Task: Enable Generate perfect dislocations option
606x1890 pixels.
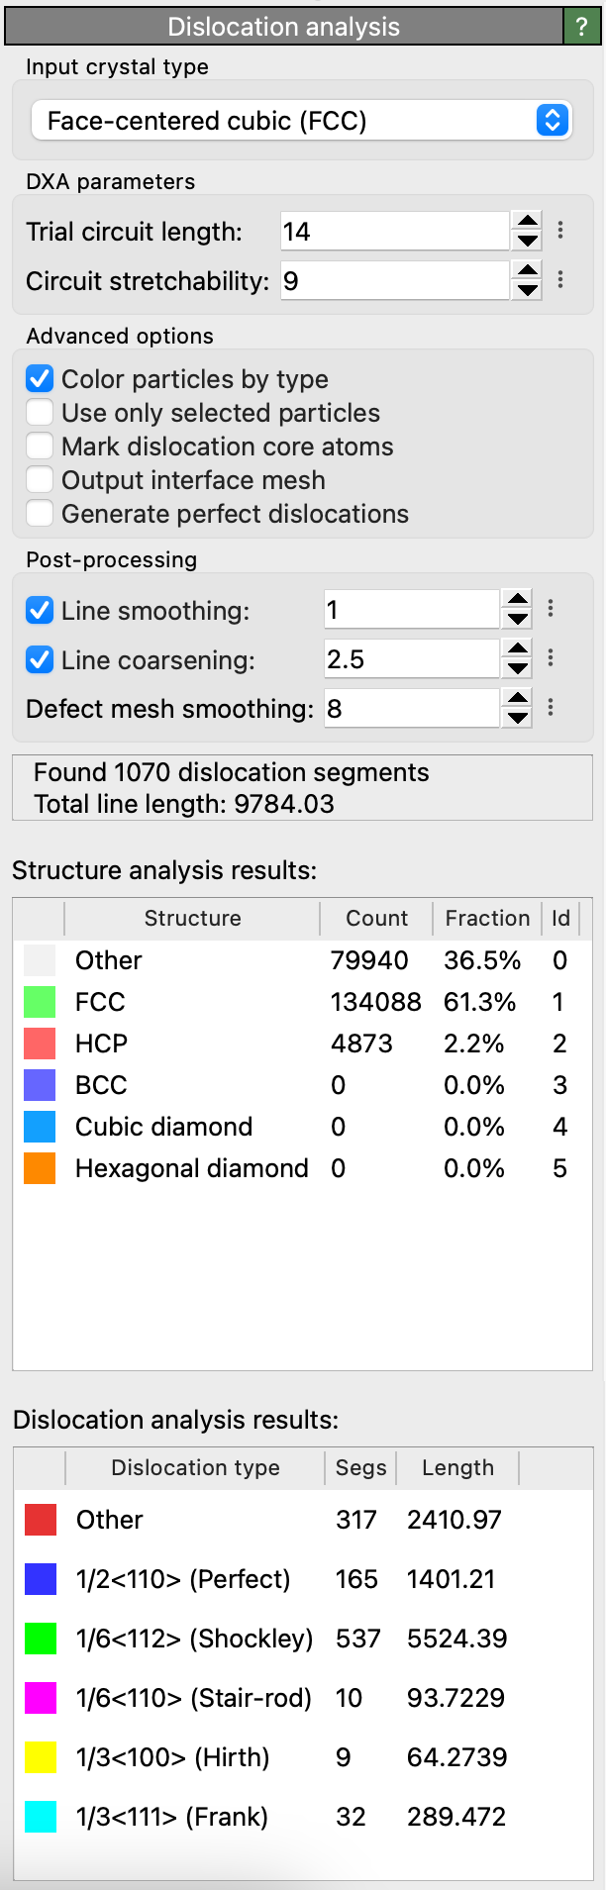Action: (x=40, y=514)
